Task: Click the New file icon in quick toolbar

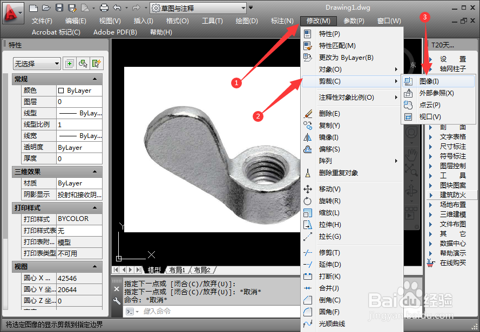Action: (33, 8)
